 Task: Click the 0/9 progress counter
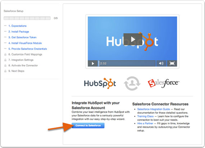(x=55, y=18)
